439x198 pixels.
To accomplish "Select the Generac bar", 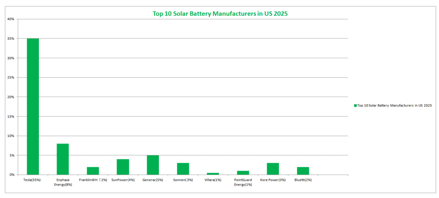I will 153,165.
